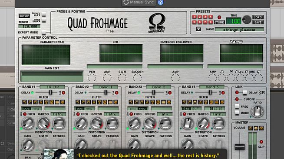Open the Band #2 'Fatn.' parameter selector
Screen dimensions: 284x159
pos(112,114)
